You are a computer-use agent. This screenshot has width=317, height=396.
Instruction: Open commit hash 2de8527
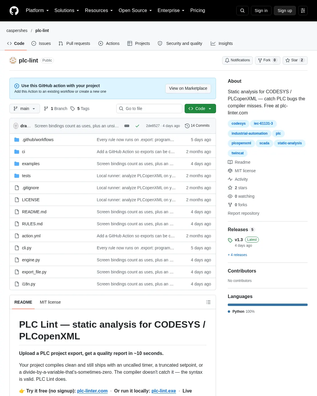153,126
